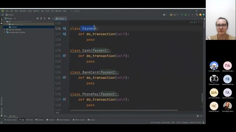Click the class Cash(Payment) line
The width and height of the screenshot is (236, 132).
90,51
